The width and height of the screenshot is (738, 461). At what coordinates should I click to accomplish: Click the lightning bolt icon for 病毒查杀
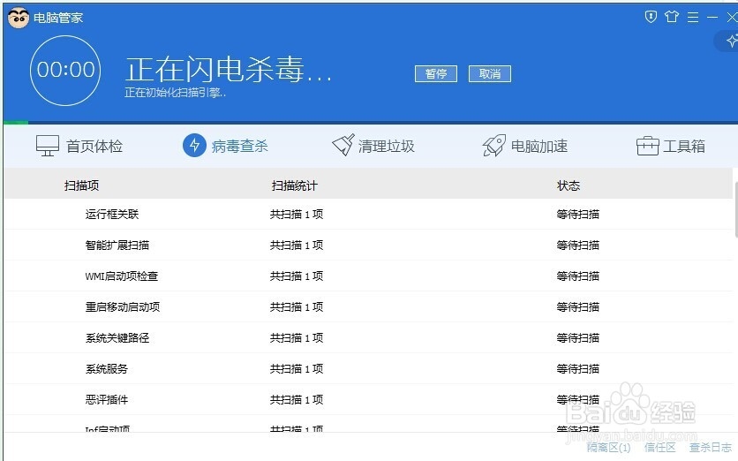194,146
